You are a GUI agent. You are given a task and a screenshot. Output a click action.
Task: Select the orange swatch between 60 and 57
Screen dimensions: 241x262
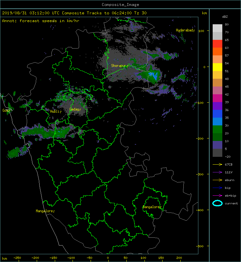click(x=217, y=52)
